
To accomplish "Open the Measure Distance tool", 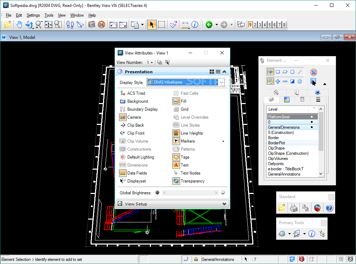I will tap(185, 25).
